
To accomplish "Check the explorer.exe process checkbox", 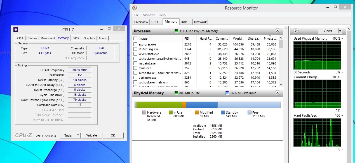I will pos(135,44).
